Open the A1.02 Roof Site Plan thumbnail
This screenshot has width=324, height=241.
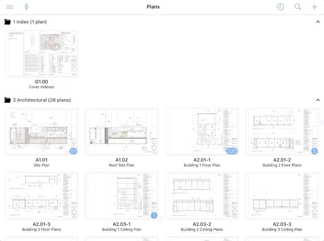121,131
